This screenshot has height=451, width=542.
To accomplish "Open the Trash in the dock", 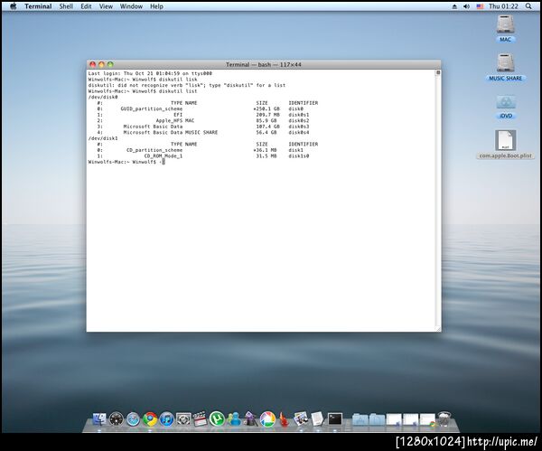I will tap(444, 419).
